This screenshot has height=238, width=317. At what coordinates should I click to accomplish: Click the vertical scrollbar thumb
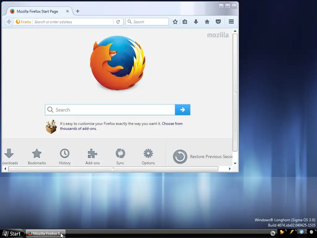(x=235, y=92)
